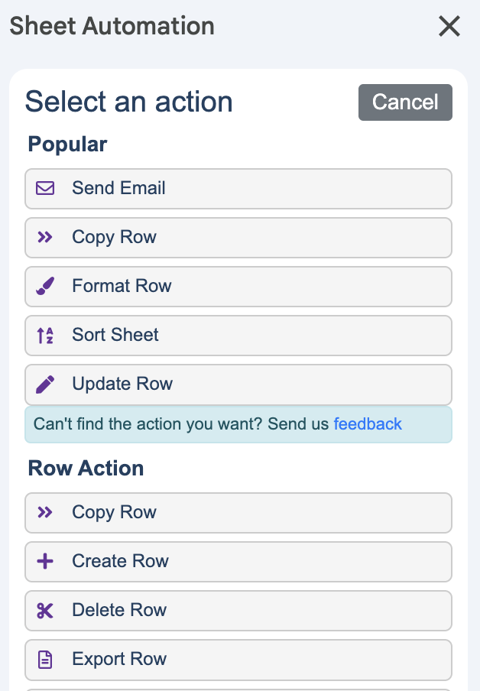Screen dimensions: 480x691
Task: Click the A-Z sort icon for Sort Sheet
Action: pos(45,335)
